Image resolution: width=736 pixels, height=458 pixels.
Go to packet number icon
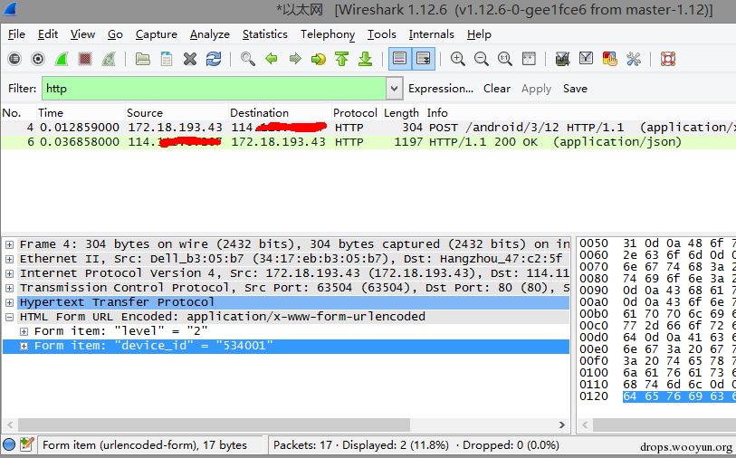(x=319, y=59)
